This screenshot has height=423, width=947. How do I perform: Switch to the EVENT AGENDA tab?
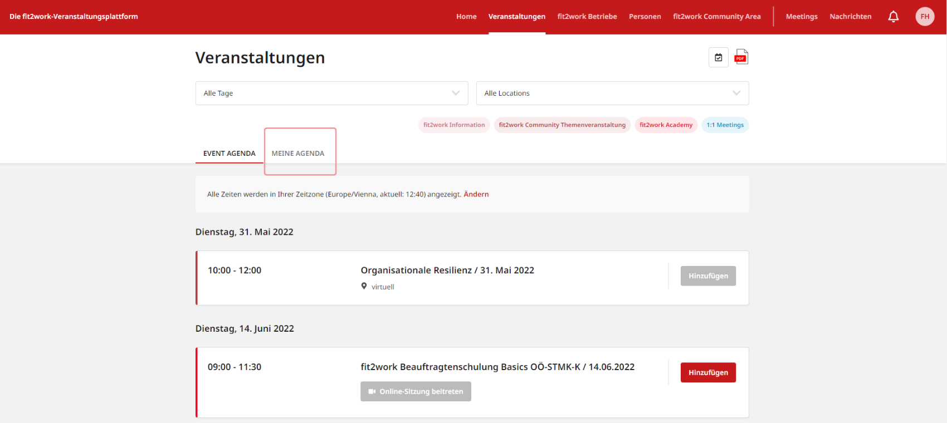tap(230, 153)
